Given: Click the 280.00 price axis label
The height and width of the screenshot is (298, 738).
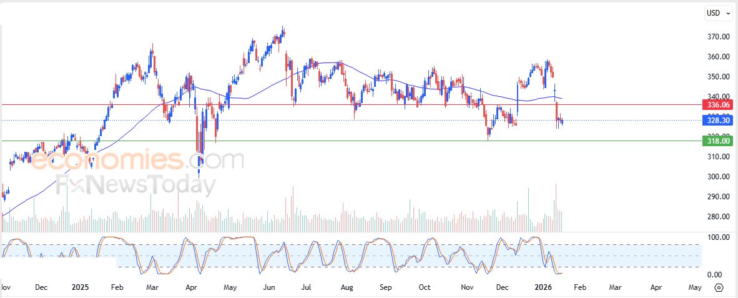Looking at the screenshot, I should (719, 217).
